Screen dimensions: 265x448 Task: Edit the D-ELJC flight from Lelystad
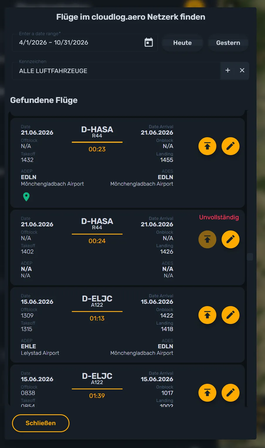click(x=230, y=315)
